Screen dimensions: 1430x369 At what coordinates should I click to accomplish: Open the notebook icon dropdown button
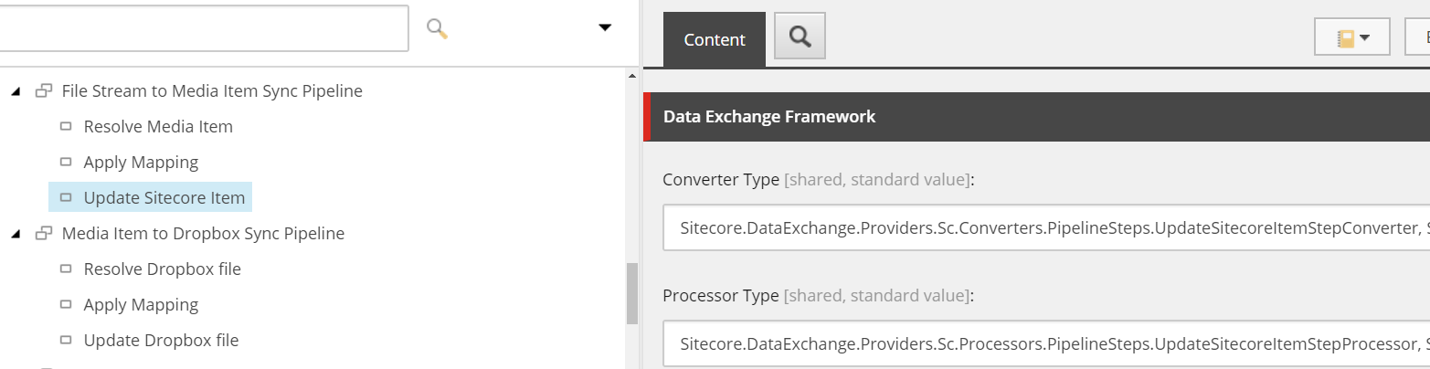[1351, 37]
